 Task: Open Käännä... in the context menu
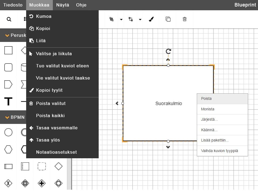click(222, 130)
